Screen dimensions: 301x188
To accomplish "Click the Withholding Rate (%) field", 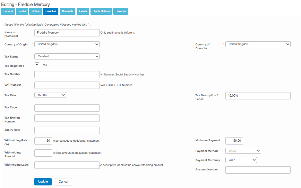I will coord(43,141).
